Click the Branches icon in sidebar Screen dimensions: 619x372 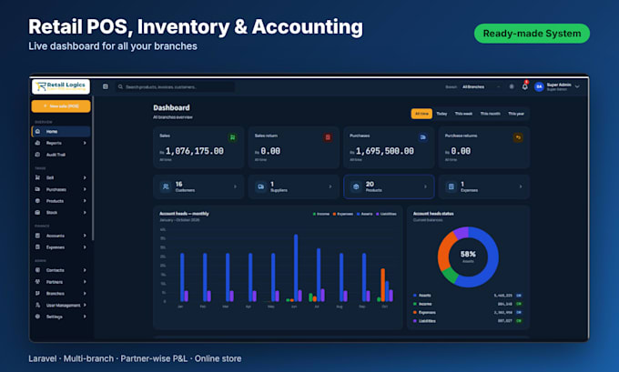click(x=38, y=293)
